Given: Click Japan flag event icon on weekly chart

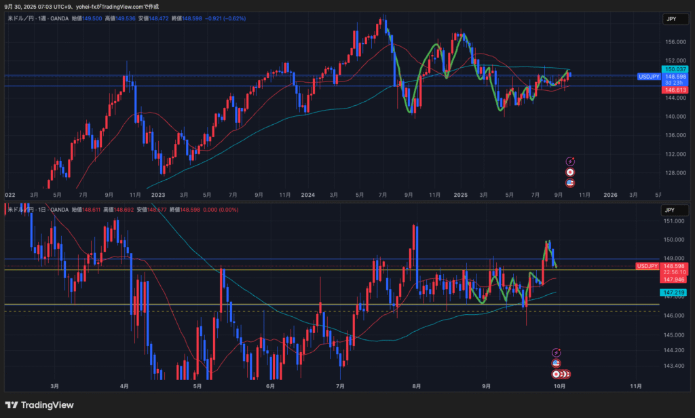Looking at the screenshot, I should tap(571, 172).
